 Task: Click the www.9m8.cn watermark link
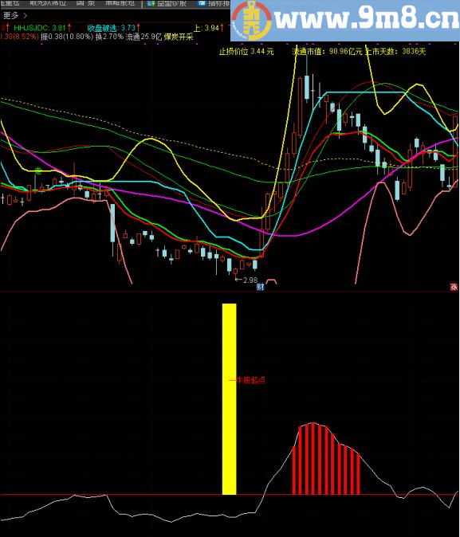[x=367, y=19]
